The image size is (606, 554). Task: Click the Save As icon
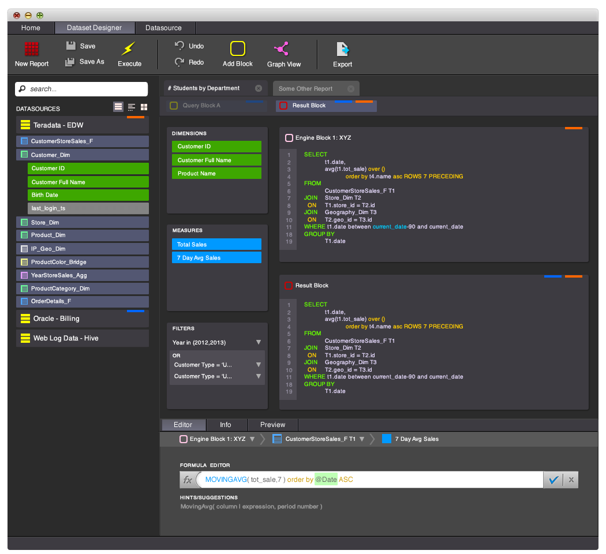click(x=70, y=62)
